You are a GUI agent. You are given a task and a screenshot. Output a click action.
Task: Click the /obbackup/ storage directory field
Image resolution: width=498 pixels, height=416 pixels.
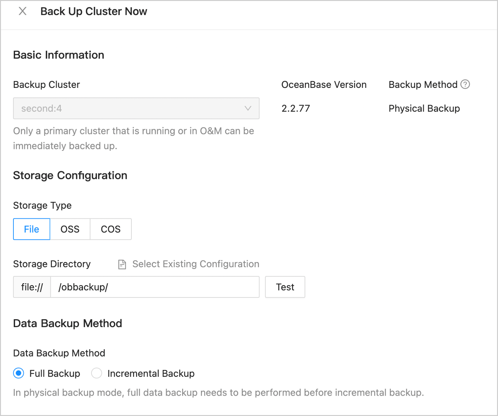coord(154,287)
